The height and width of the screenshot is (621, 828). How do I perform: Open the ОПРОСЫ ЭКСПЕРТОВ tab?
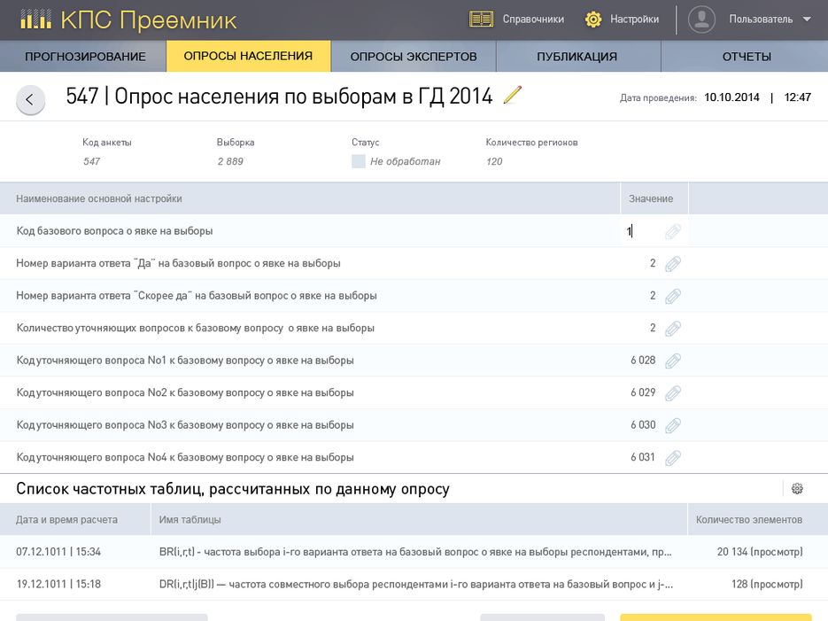coord(414,56)
